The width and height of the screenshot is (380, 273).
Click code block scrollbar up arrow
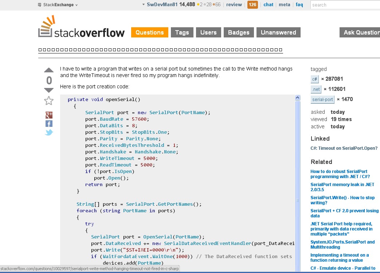pos(298,98)
